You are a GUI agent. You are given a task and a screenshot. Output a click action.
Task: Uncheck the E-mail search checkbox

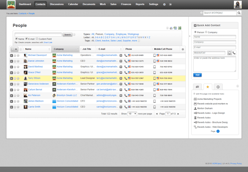click(x=26, y=39)
